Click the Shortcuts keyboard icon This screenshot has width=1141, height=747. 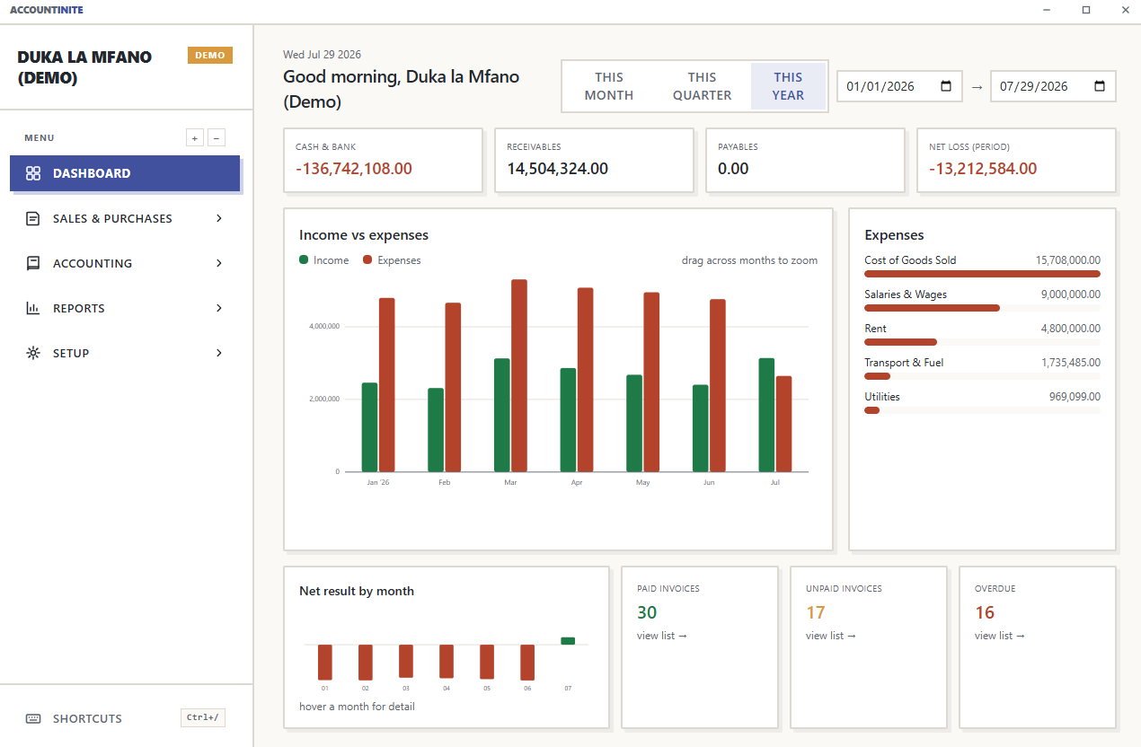(33, 718)
